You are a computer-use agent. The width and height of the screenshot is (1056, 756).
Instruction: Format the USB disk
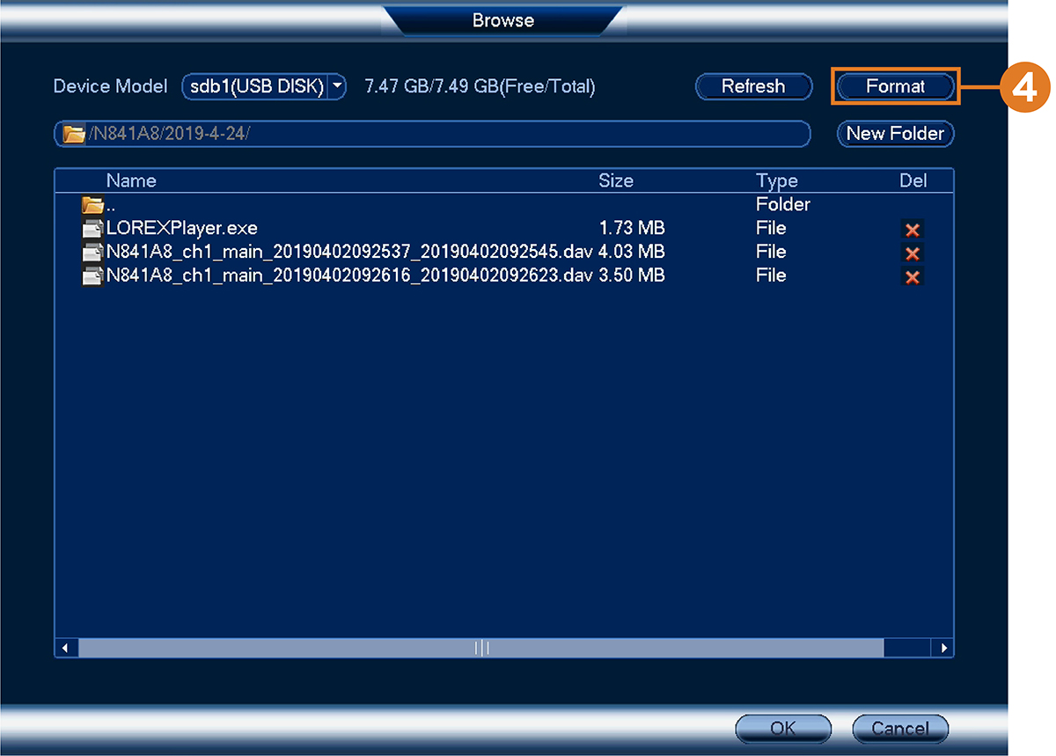[895, 86]
